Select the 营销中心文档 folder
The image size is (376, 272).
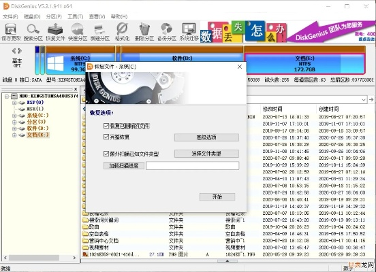pos(104,241)
